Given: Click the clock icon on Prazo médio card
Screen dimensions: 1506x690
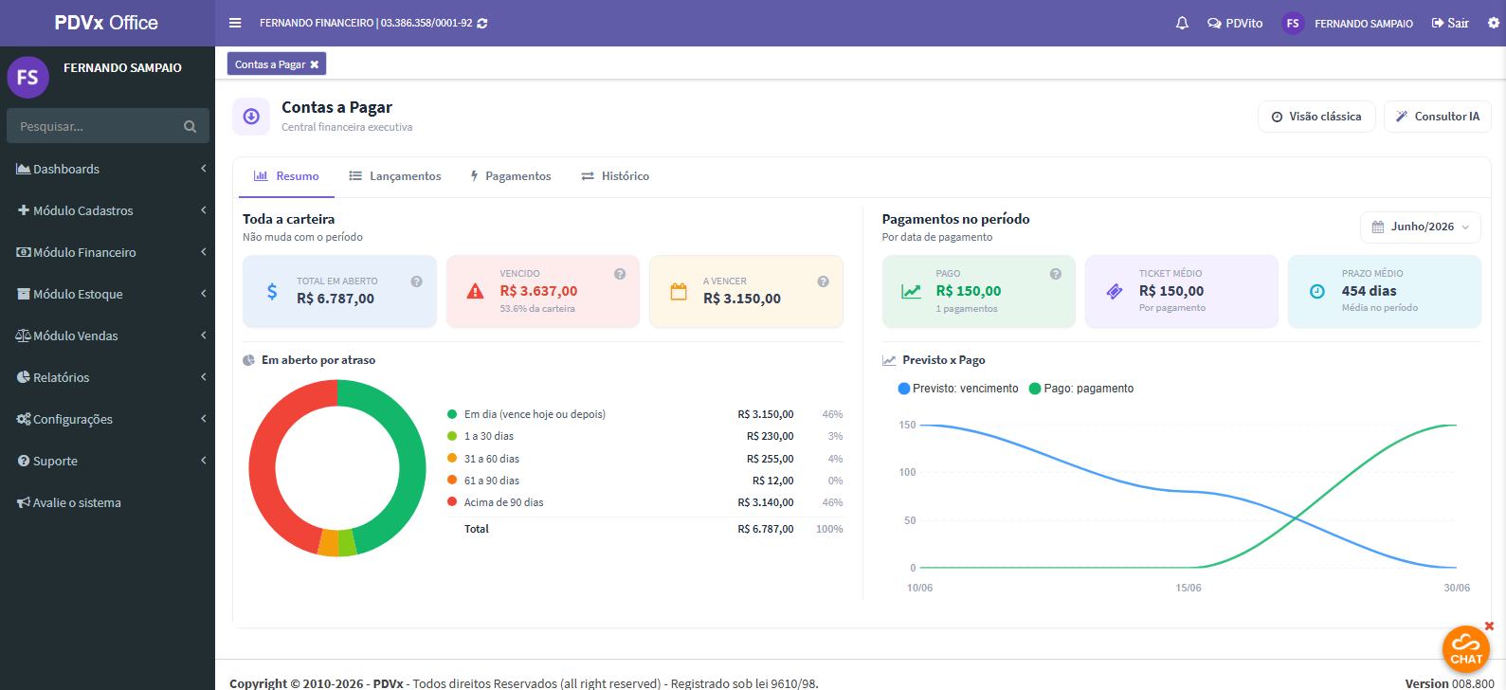Looking at the screenshot, I should coord(1316,291).
